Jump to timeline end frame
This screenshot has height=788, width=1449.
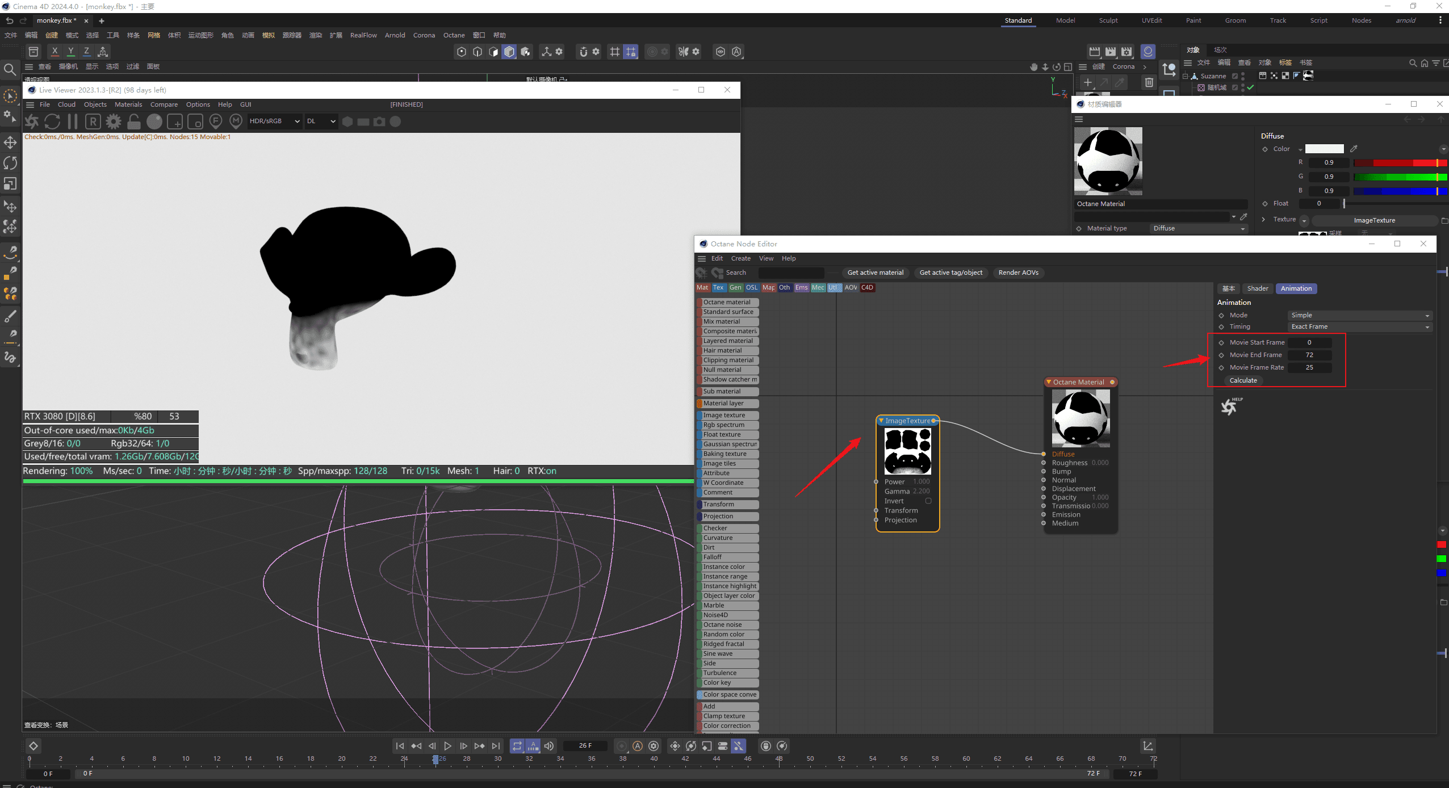click(496, 746)
